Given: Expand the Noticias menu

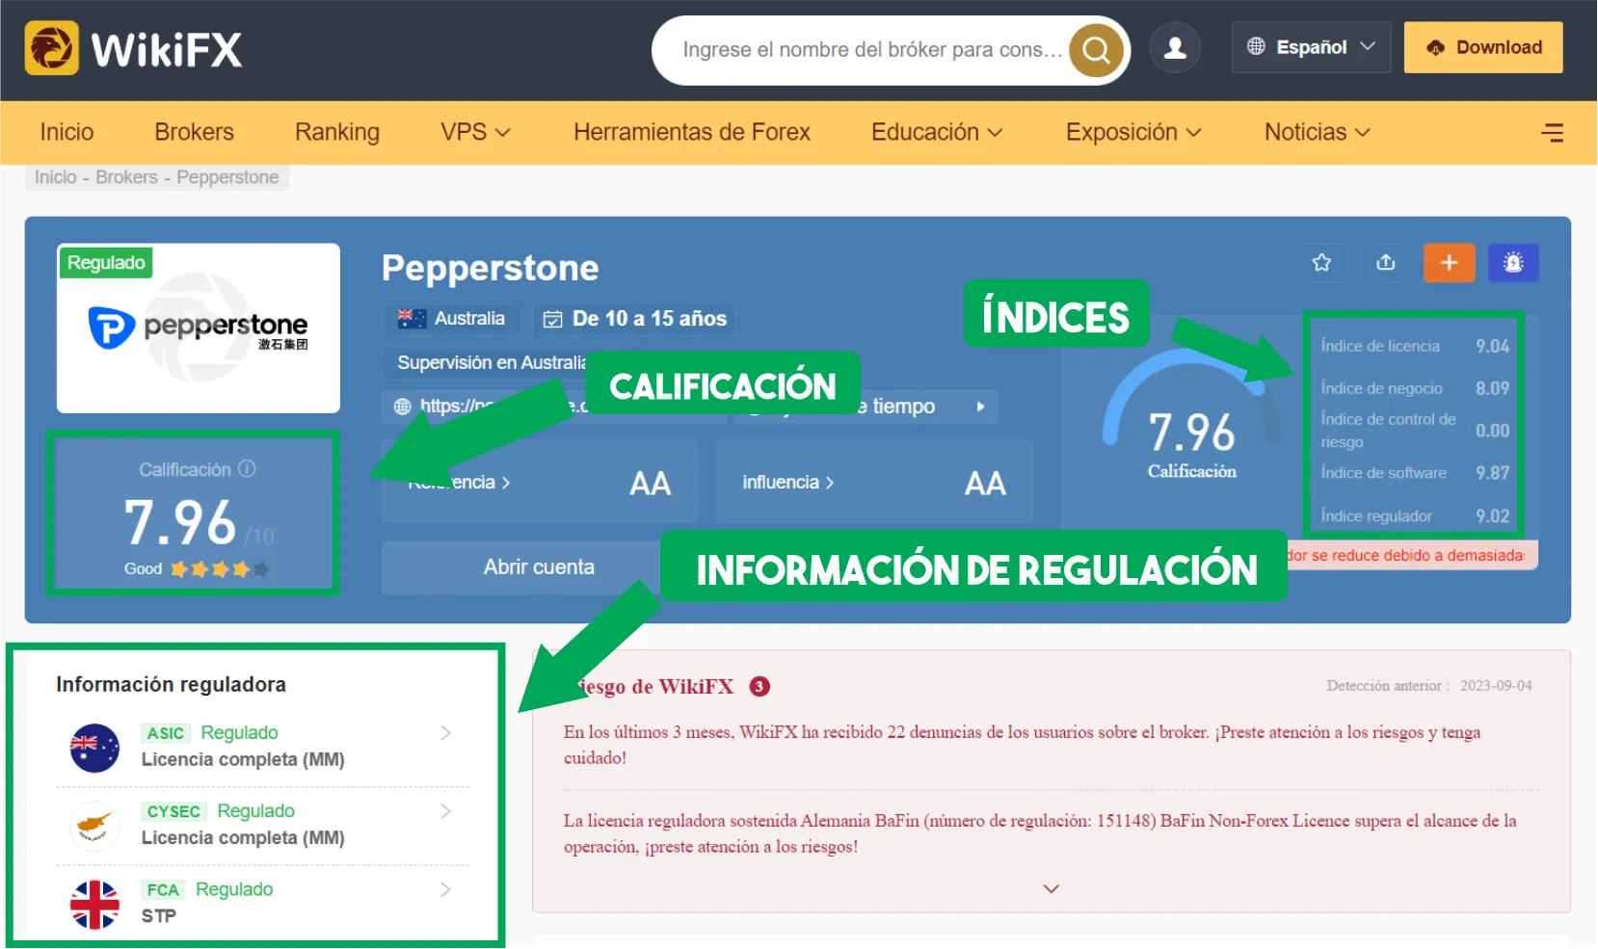Looking at the screenshot, I should tap(1318, 132).
